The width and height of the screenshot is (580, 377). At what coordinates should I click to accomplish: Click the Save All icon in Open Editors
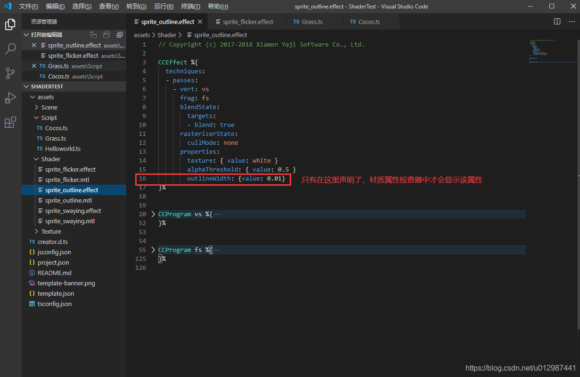point(106,34)
